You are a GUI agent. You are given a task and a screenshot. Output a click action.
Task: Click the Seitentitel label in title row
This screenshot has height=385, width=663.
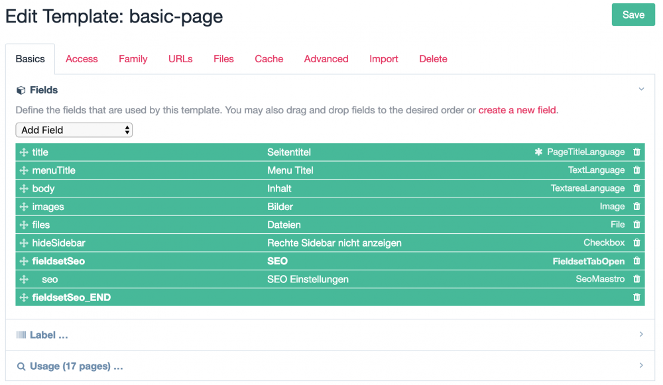tap(289, 152)
